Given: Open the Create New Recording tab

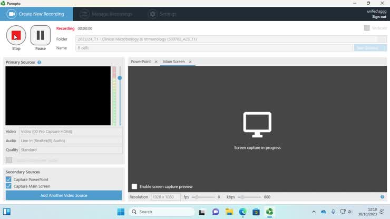Looking at the screenshot, I should (36, 14).
